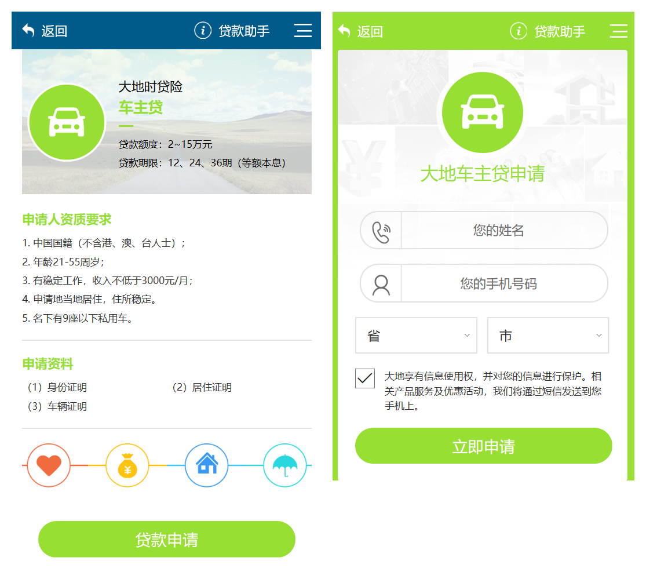The height and width of the screenshot is (579, 646).
Task: Focus the 您的手机号码 input field
Action: point(504,283)
